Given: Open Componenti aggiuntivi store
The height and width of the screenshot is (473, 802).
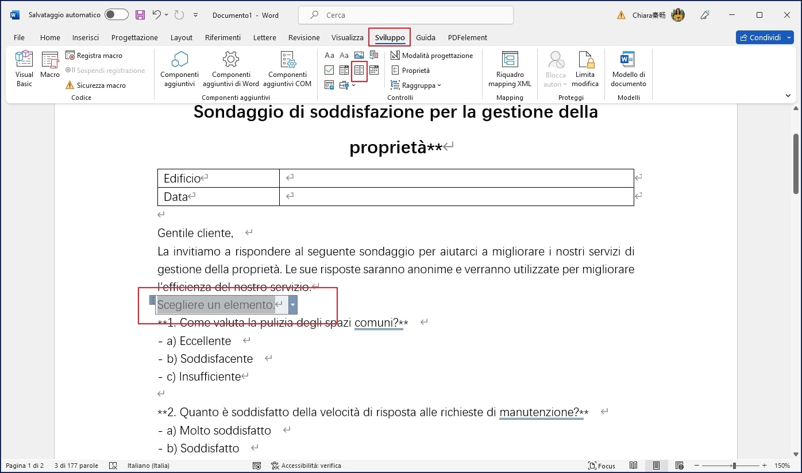Looking at the screenshot, I should point(179,69).
